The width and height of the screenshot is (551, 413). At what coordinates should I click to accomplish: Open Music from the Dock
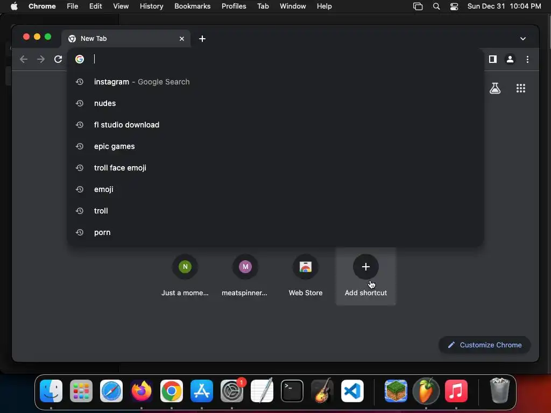click(456, 390)
